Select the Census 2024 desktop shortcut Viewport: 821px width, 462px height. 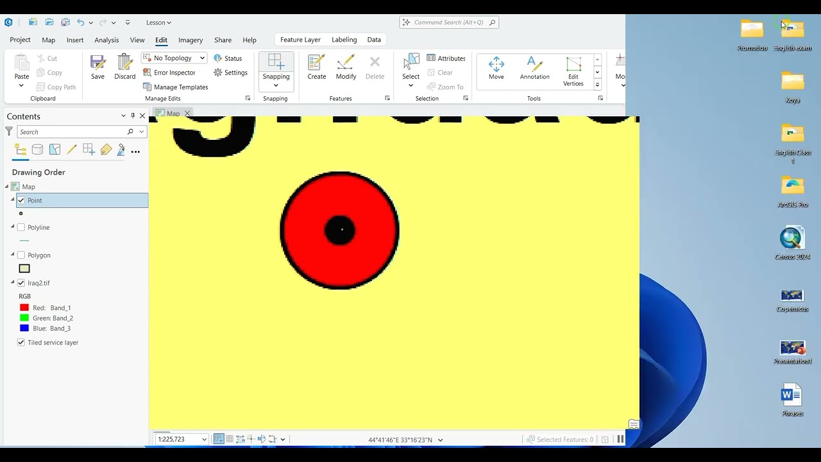[792, 243]
